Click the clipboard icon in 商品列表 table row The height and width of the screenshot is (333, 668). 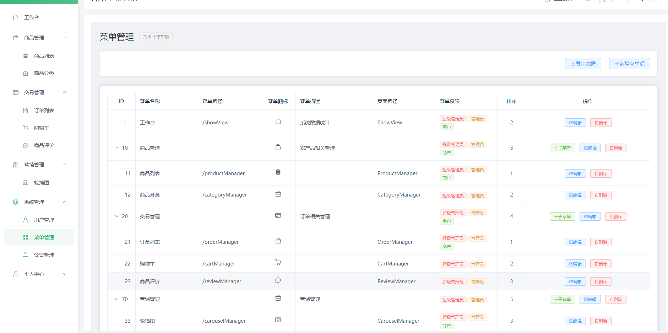pos(278,172)
